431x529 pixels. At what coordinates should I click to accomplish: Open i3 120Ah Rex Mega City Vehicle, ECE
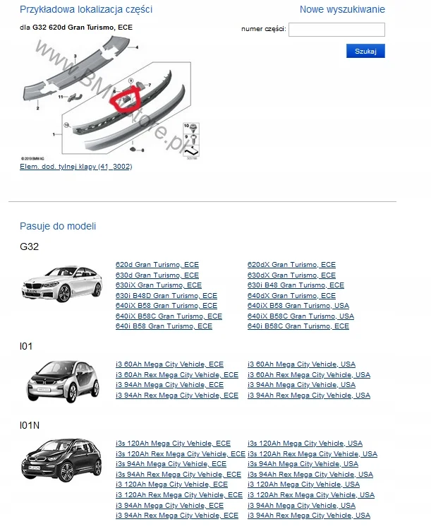[x=179, y=495]
